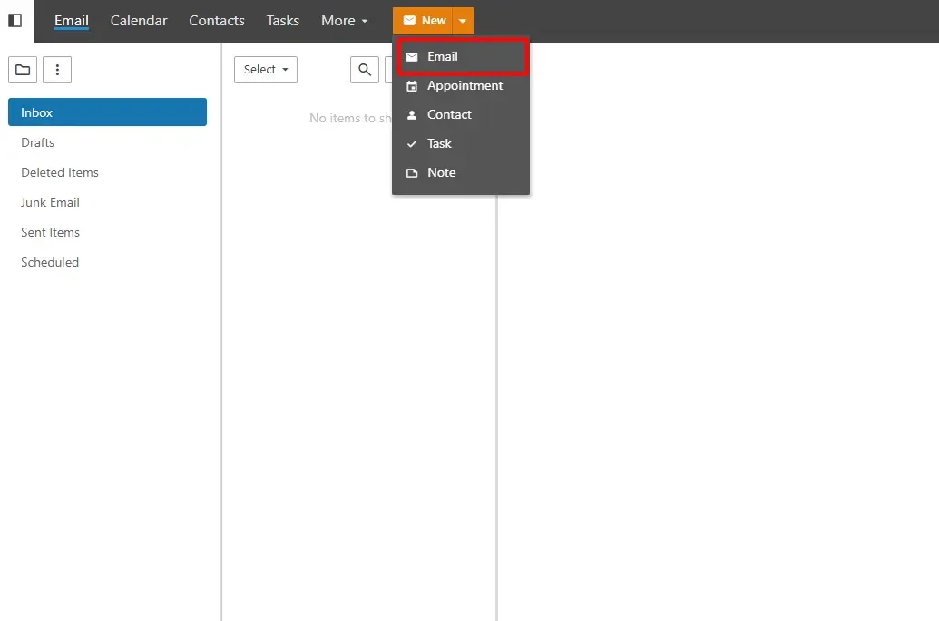Collapse the New button dropdown arrow

(462, 21)
